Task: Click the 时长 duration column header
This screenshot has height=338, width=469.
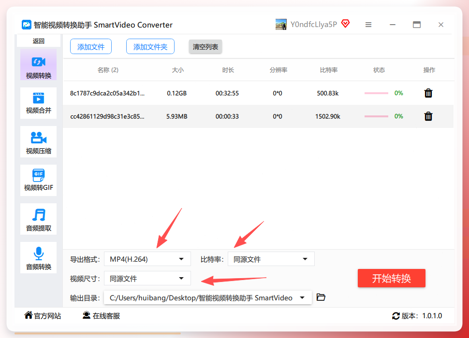Action: click(228, 70)
